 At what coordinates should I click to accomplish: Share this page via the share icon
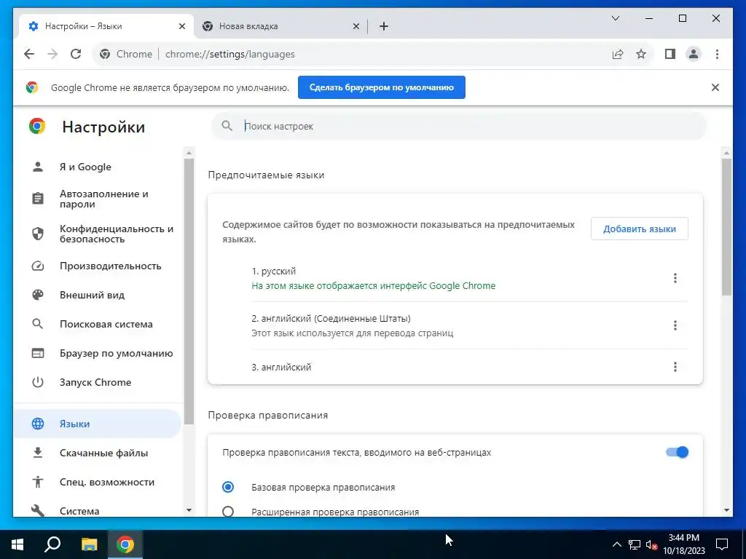[618, 54]
